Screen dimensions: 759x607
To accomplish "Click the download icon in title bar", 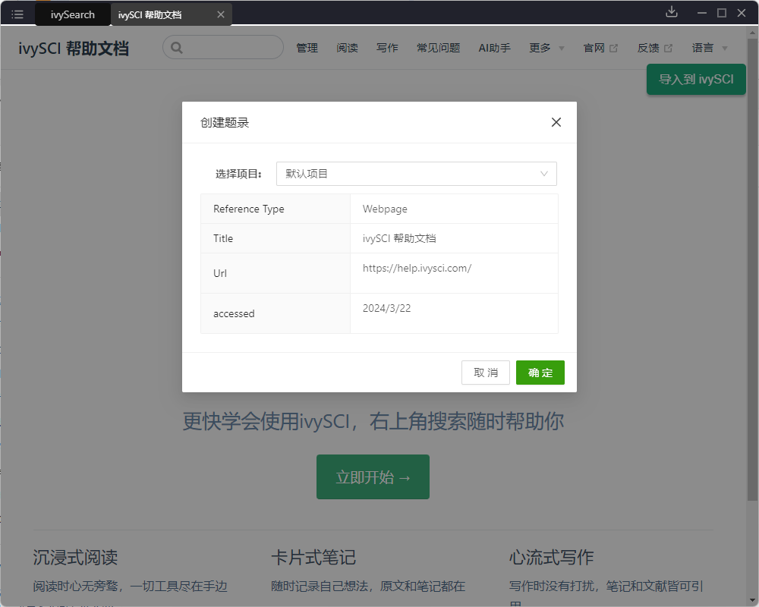I will [x=672, y=12].
